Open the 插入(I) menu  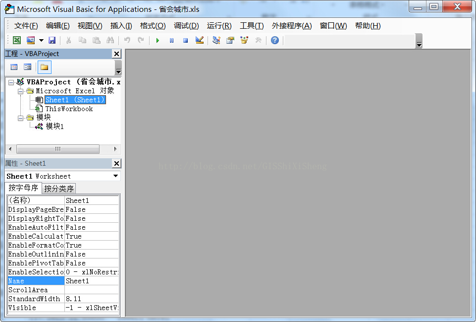[x=121, y=26]
